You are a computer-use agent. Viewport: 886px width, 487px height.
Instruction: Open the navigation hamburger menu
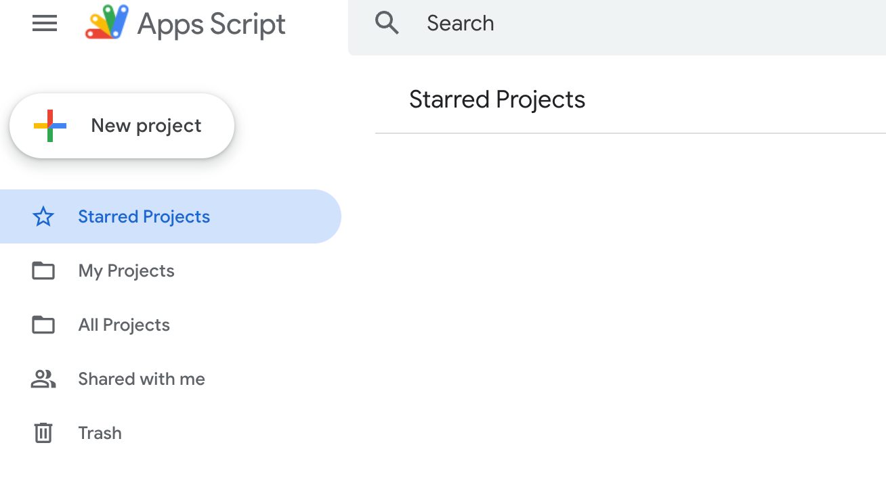pos(44,23)
